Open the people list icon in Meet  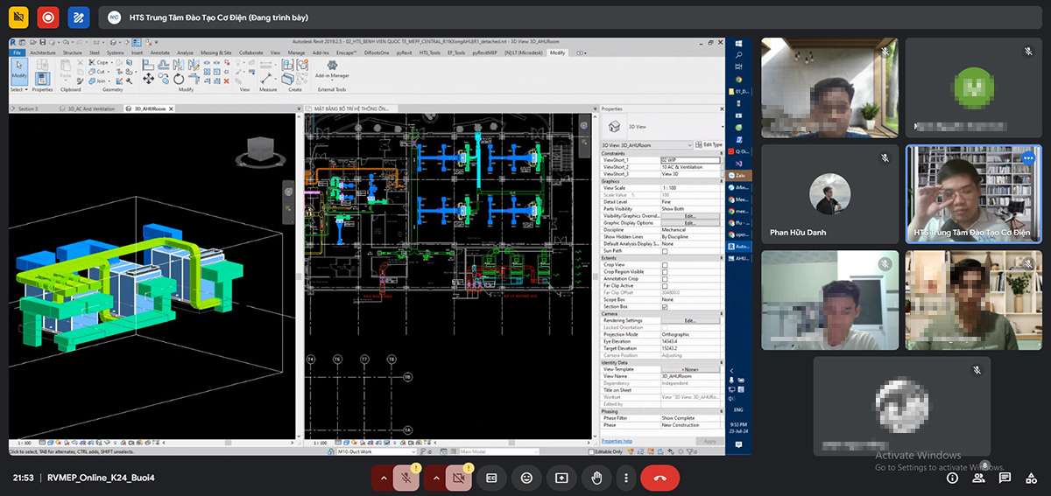coord(978,478)
